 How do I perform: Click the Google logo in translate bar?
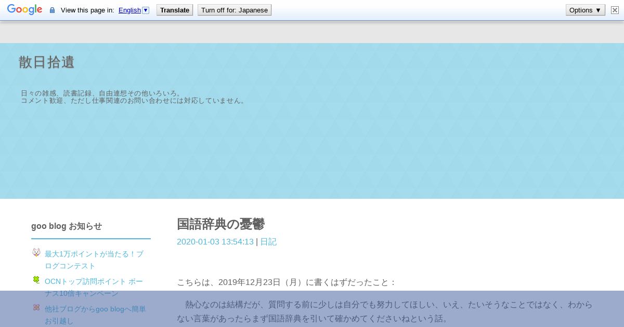click(x=24, y=10)
